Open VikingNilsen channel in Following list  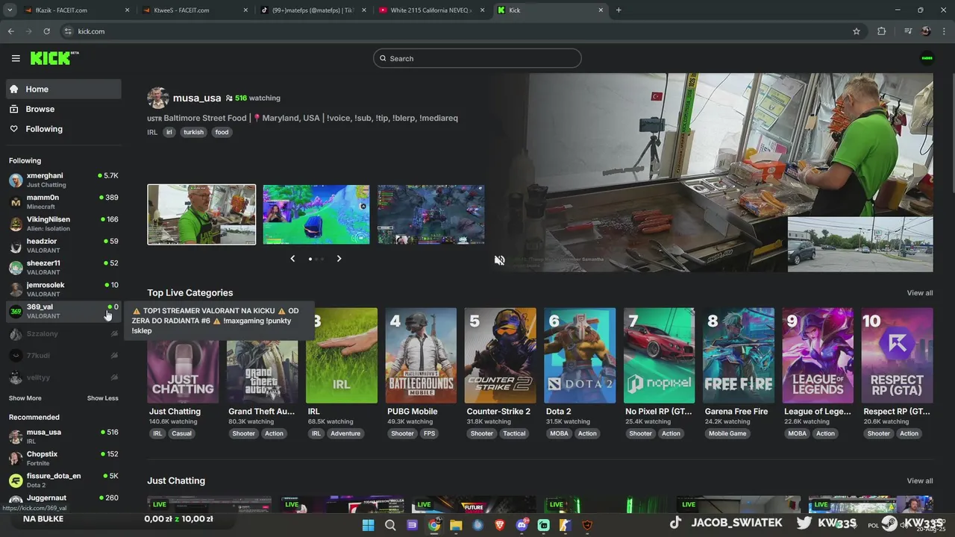tap(63, 224)
